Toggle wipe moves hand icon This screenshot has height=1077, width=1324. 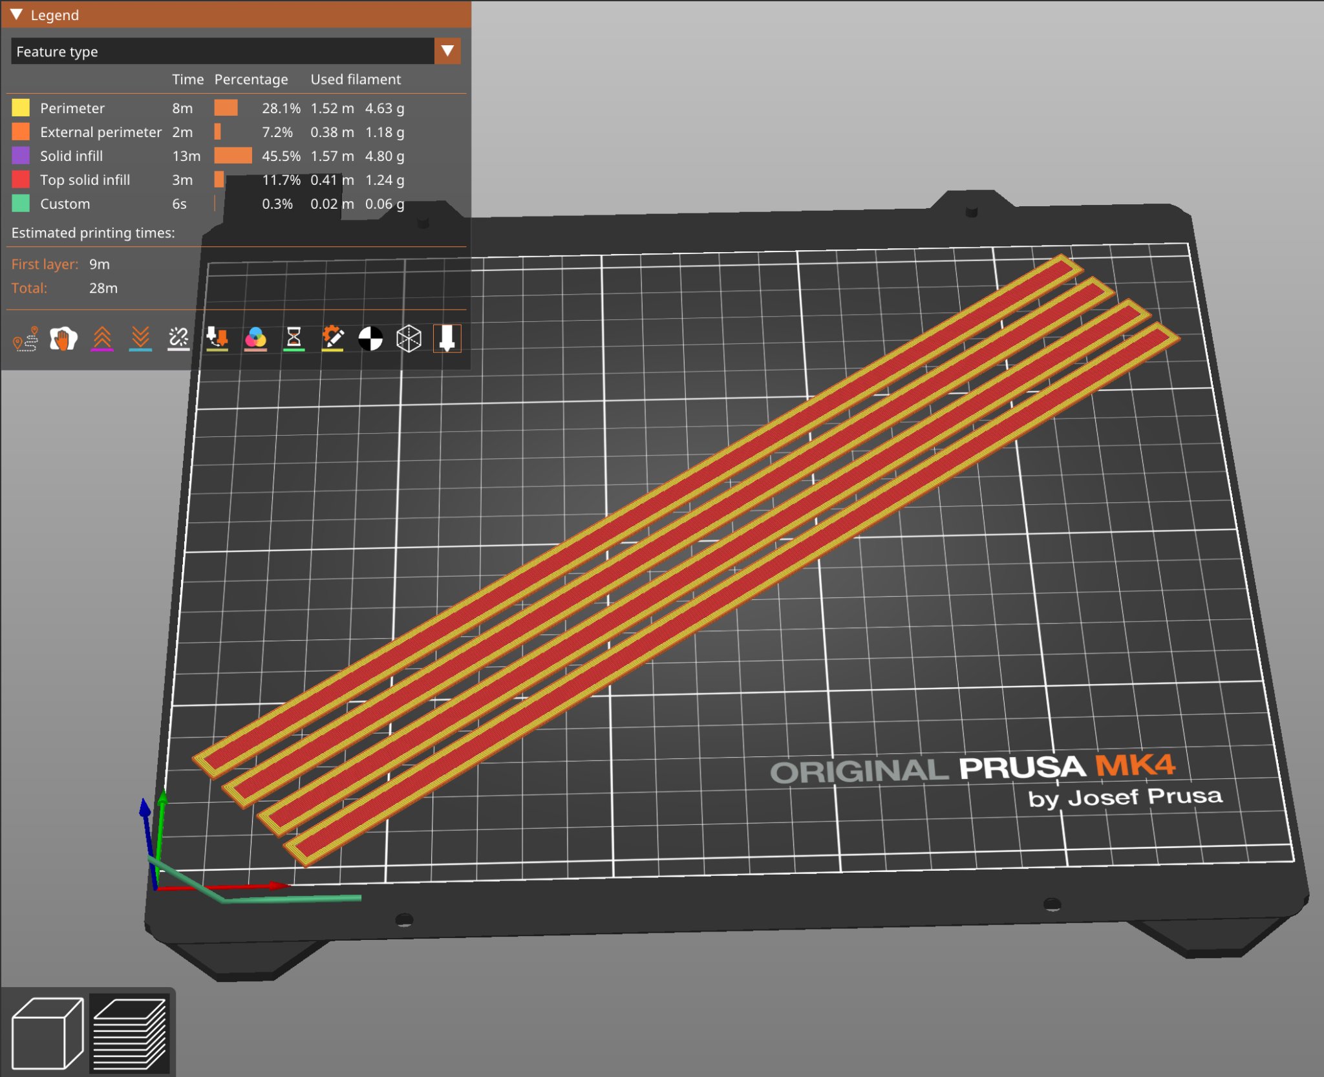[63, 339]
